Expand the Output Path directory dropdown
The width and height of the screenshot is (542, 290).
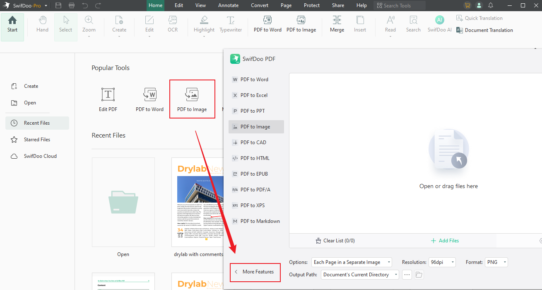359,274
